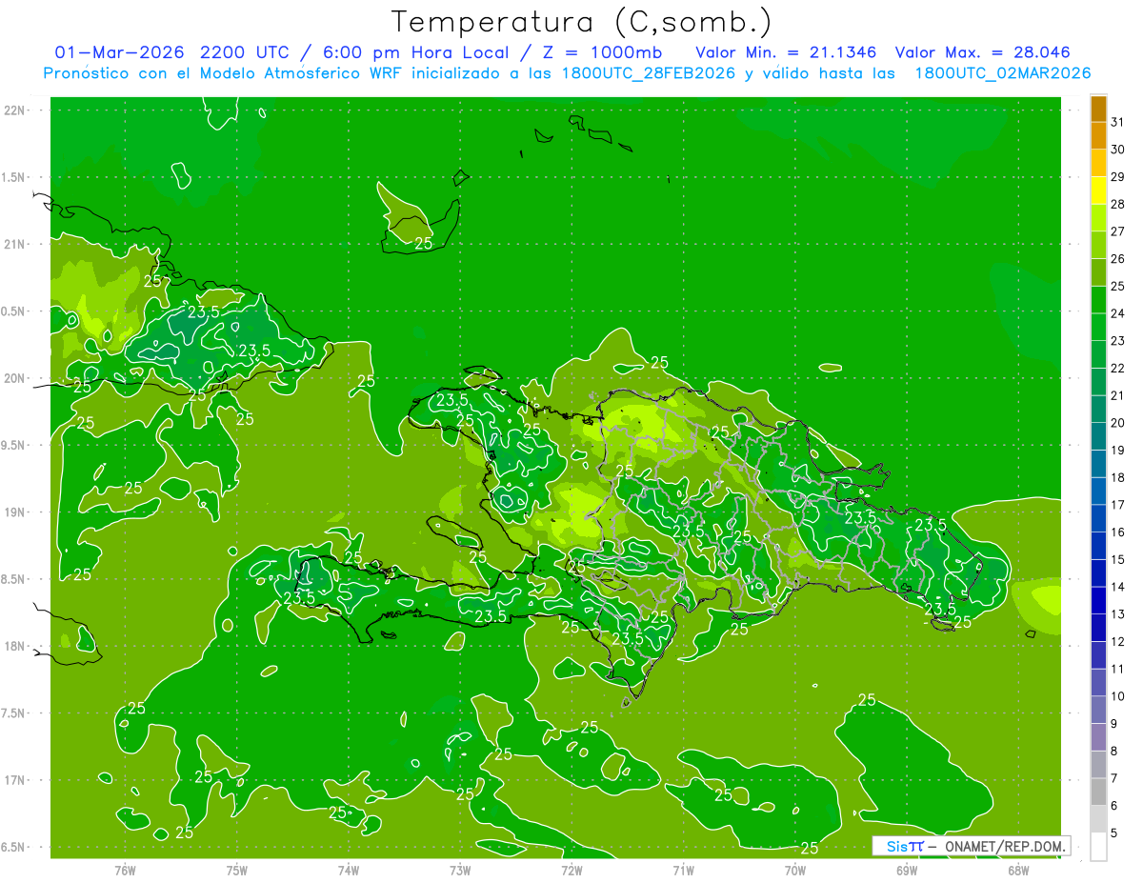Image resolution: width=1143 pixels, height=883 pixels.
Task: Click the longitude axis label "68W"
Action: (x=1018, y=871)
